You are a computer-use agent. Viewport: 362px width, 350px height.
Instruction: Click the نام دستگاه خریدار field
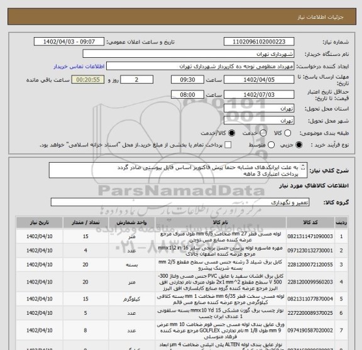coord(189,54)
